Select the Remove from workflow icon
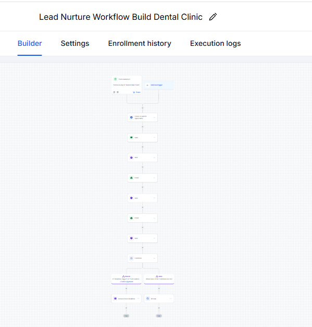 116,299
